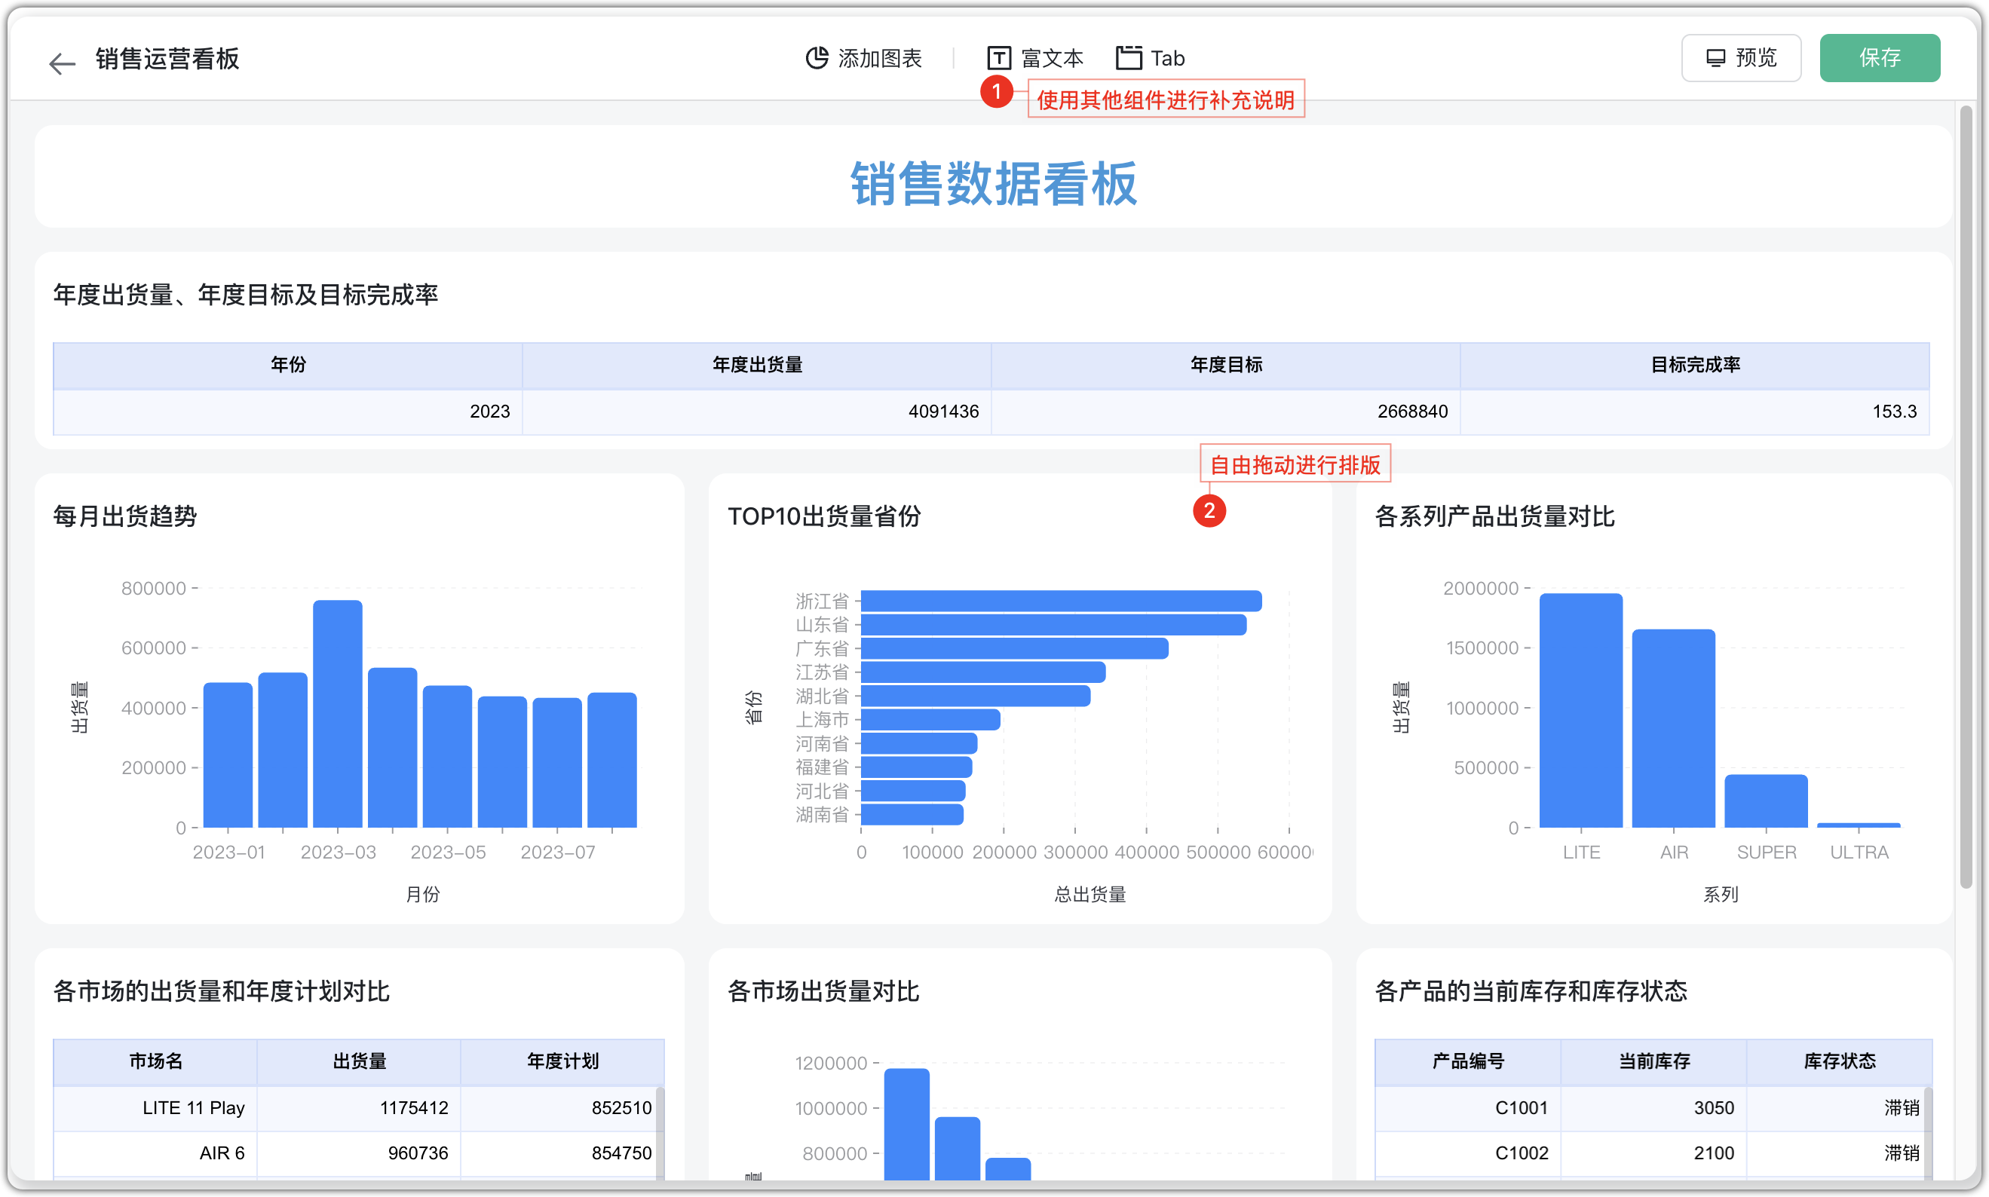The image size is (1989, 1197).
Task: Click the 目标完成率 column header
Action: [1695, 366]
